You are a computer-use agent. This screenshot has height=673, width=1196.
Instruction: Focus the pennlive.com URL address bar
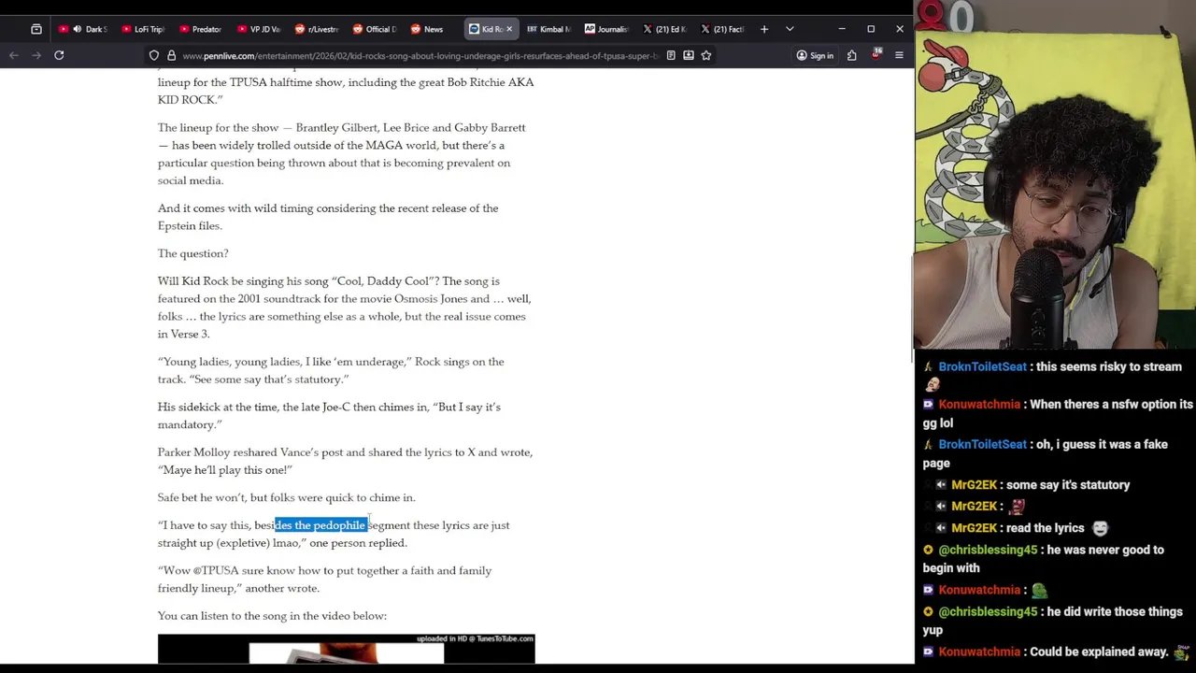(420, 55)
